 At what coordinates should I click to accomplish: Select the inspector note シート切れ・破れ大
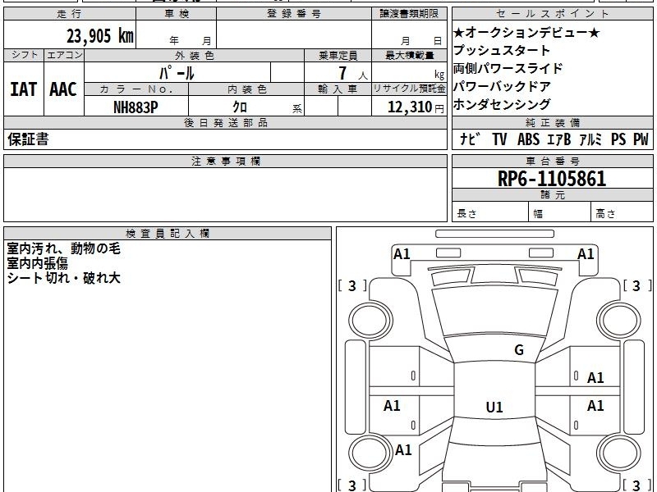[64, 278]
